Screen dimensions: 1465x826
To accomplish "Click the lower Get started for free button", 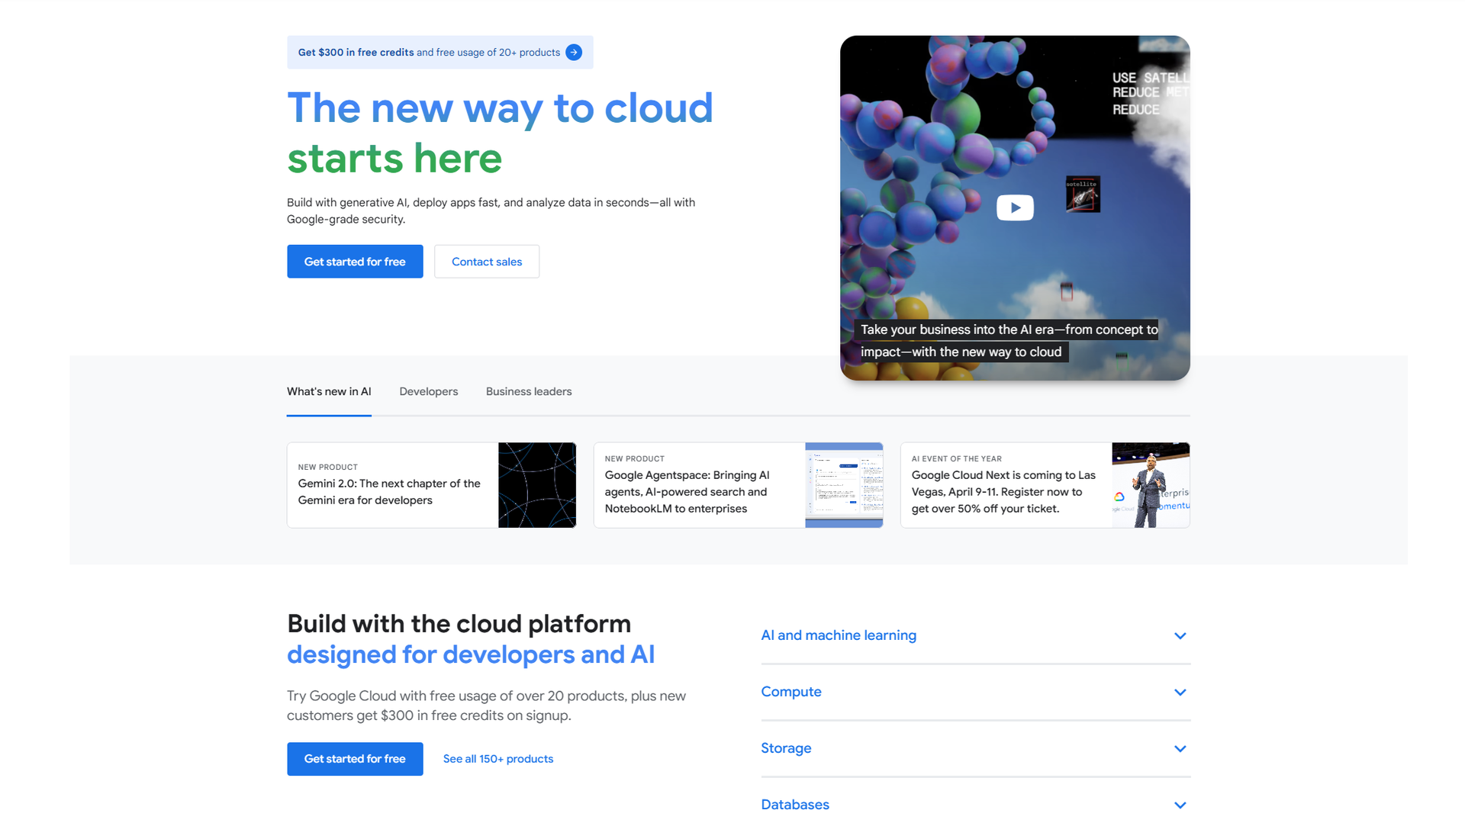I will click(x=355, y=759).
